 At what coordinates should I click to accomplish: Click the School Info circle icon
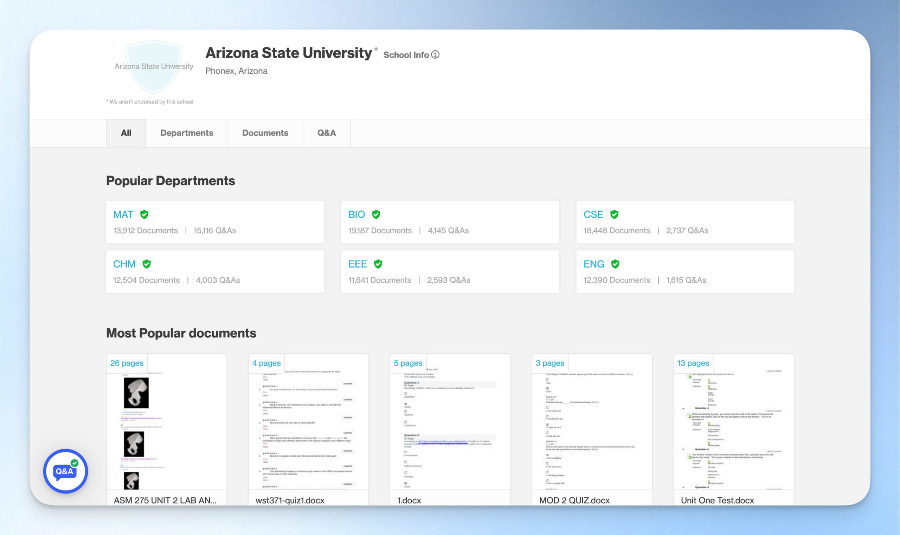point(435,54)
